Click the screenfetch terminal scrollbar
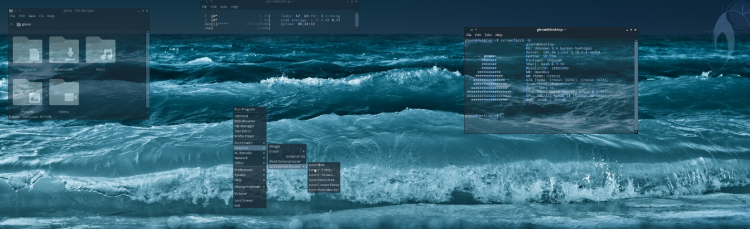 (636, 85)
